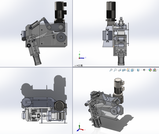Click the link-views icon beside *左视
This screenshot has width=159, height=134.
click(x=75, y=66)
